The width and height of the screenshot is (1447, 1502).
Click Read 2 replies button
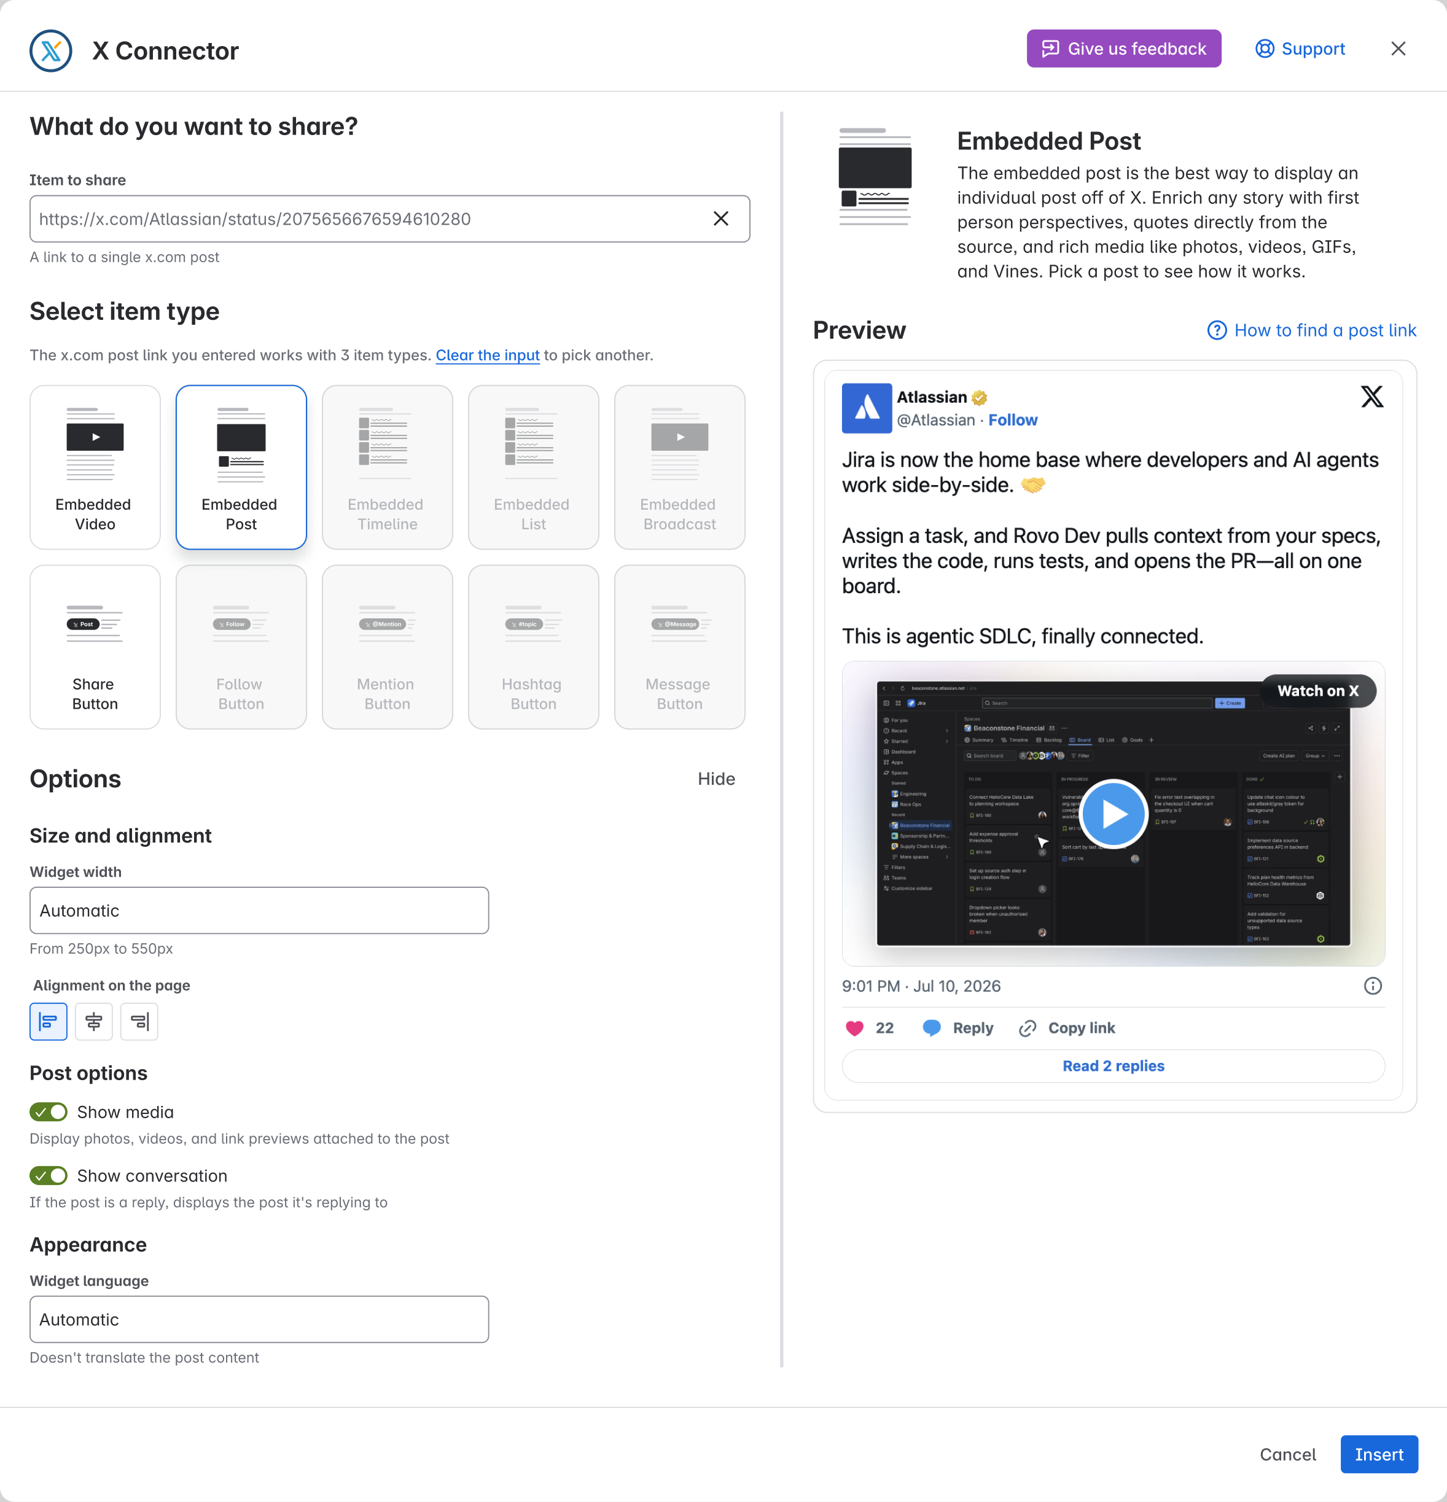click(1113, 1065)
